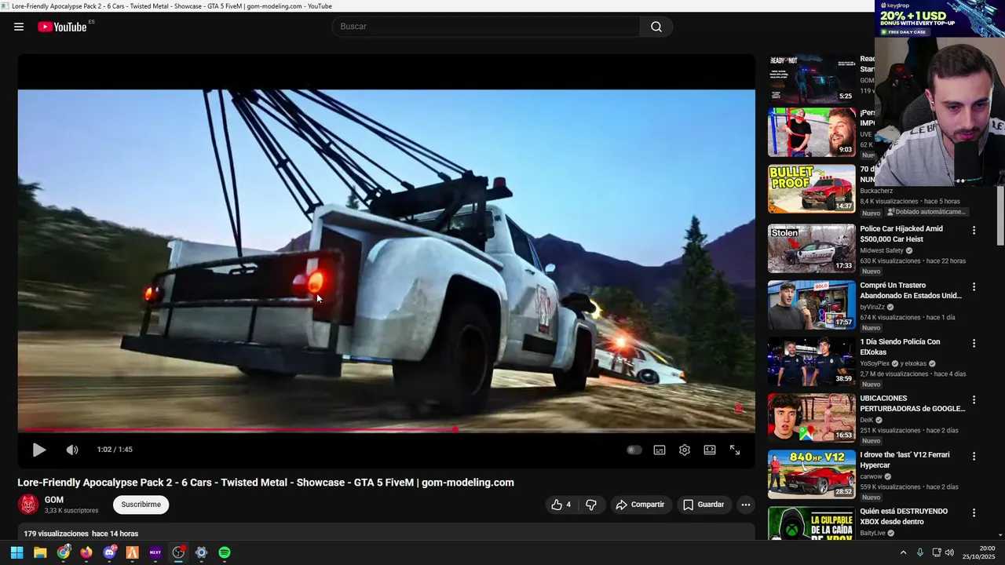Click the magnifying glass search button
The width and height of the screenshot is (1005, 565).
656,27
